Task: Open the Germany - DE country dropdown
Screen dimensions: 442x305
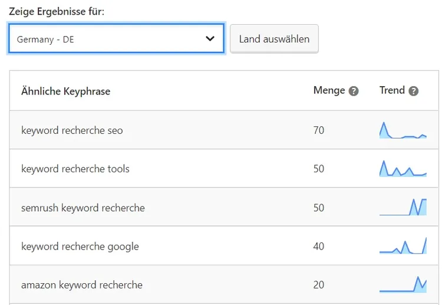Action: pyautogui.click(x=116, y=39)
